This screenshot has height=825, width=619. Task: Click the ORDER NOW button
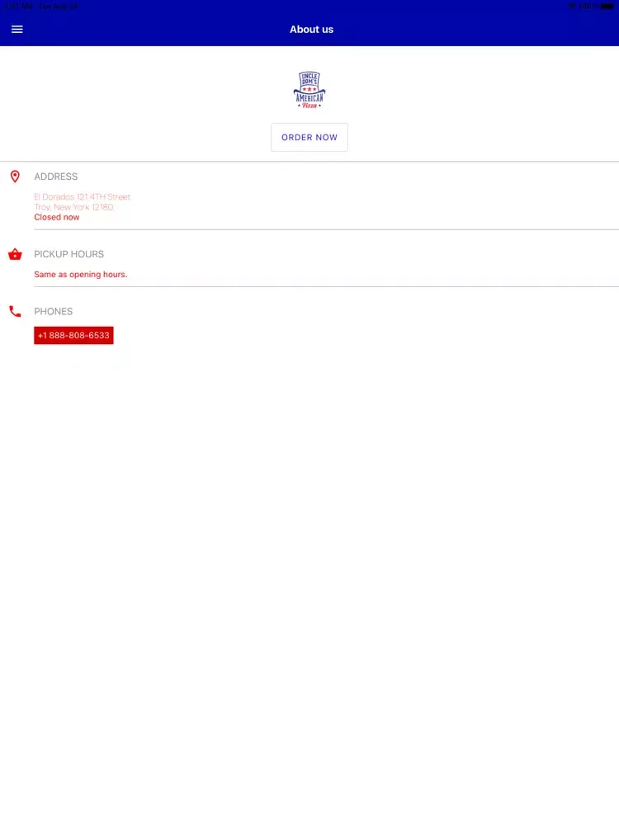click(x=309, y=137)
